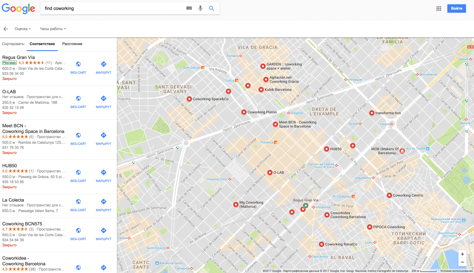
Task: Select the PIPOCA Coworking map pin
Action: (x=370, y=227)
